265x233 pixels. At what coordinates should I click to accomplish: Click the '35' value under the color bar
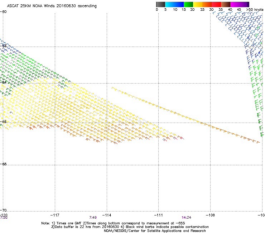(221, 10)
